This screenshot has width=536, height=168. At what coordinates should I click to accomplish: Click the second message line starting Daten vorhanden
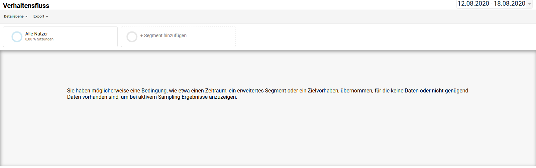coord(152,97)
